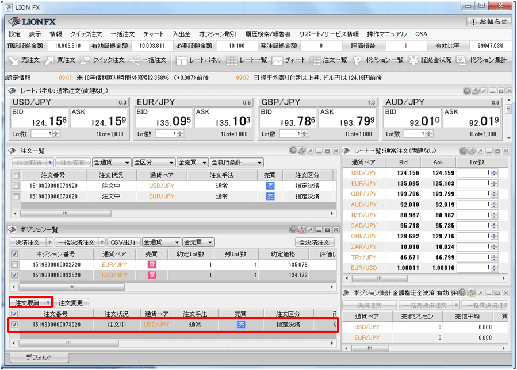517x370 pixels.
Task: Open ポジション一覧 from the toolbar
Action: click(378, 60)
